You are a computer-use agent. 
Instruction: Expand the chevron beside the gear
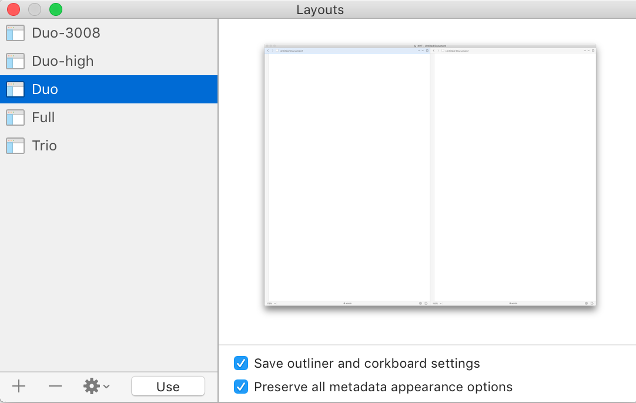tap(106, 387)
